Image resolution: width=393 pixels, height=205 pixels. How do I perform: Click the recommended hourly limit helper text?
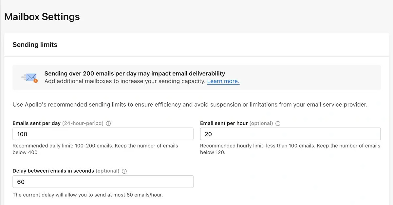coord(290,149)
